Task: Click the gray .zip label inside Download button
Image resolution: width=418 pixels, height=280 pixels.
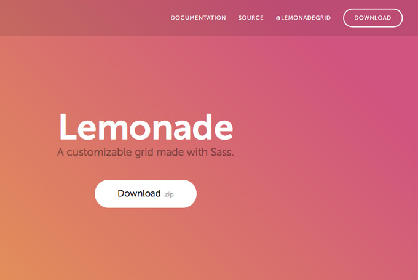Action: [x=168, y=194]
